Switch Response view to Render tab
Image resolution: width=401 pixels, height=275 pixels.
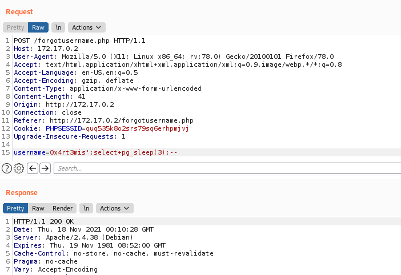click(62, 208)
